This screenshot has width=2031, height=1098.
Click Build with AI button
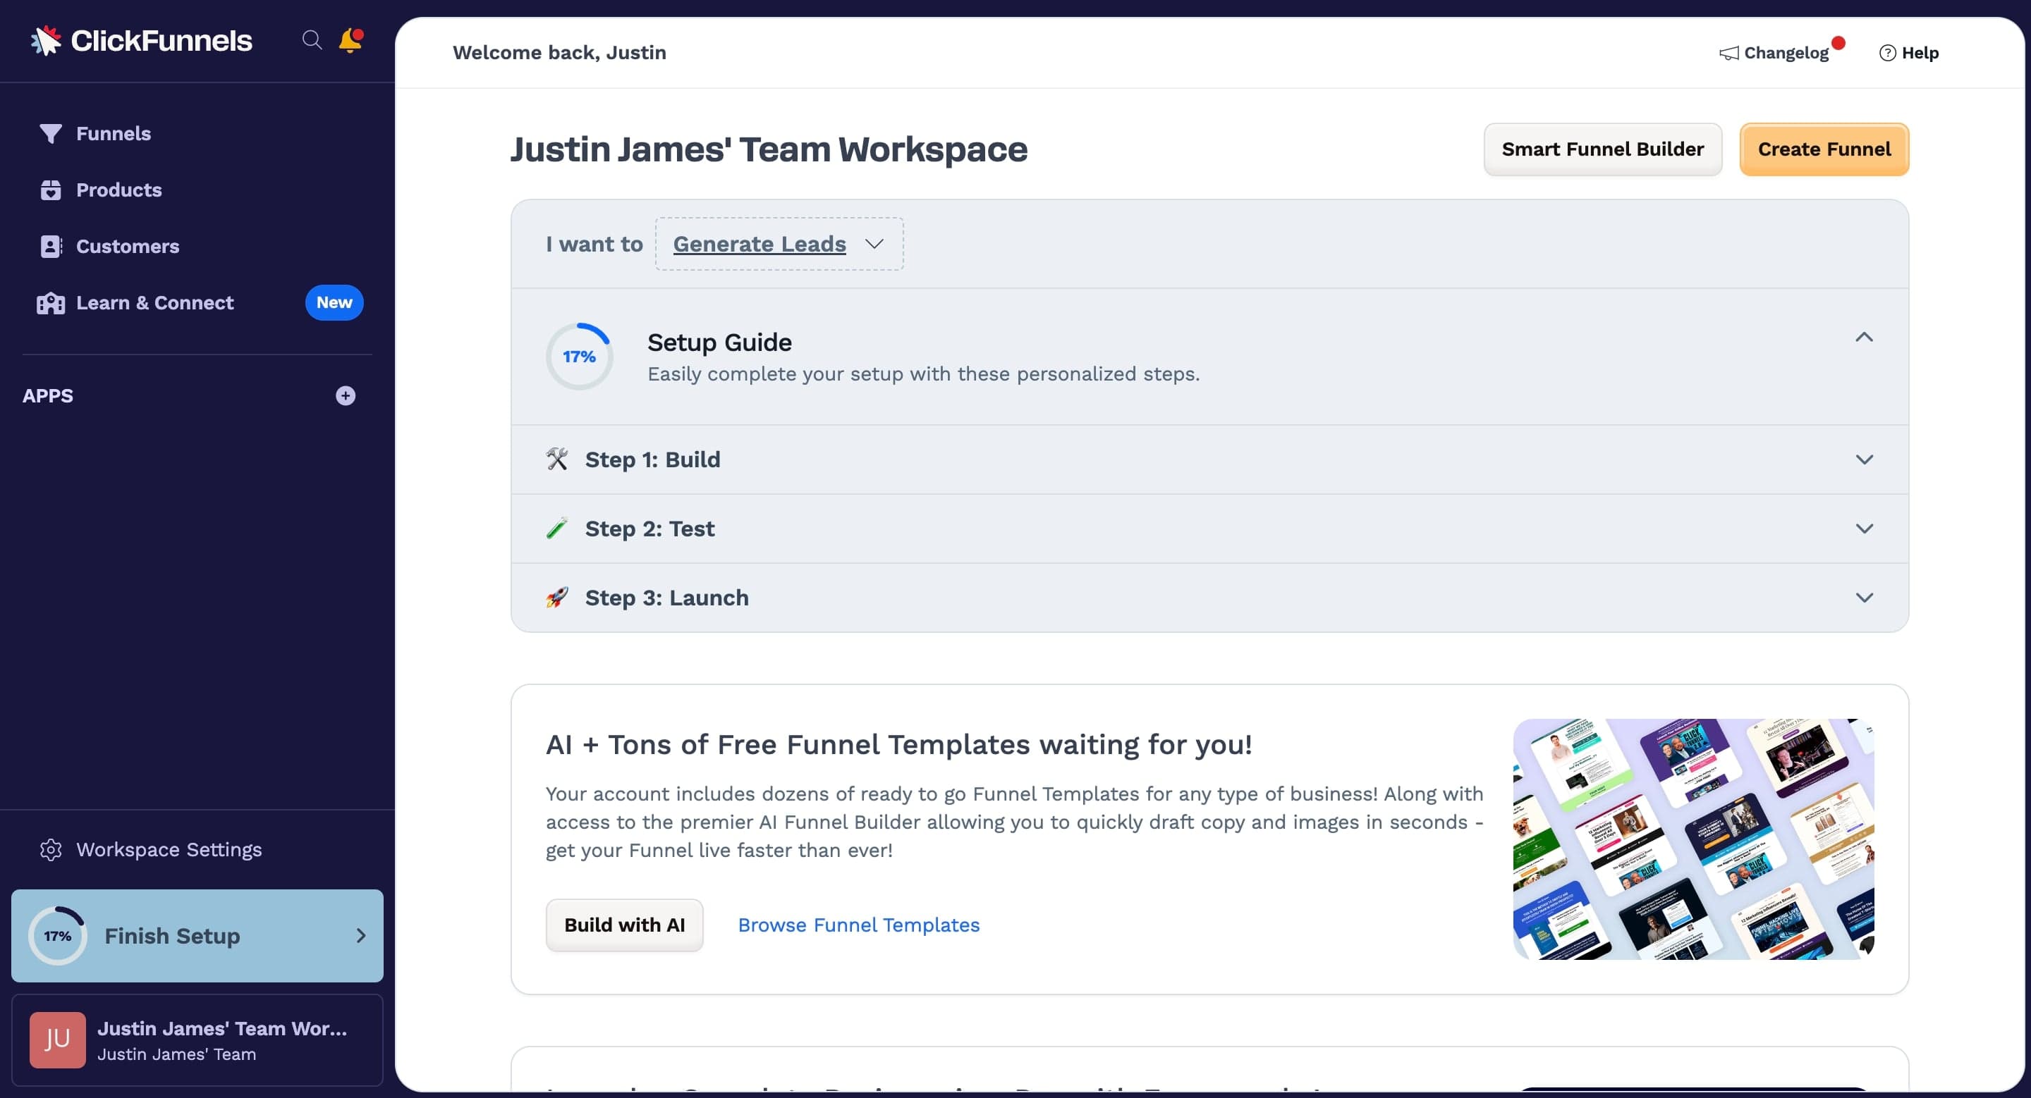[x=624, y=925]
